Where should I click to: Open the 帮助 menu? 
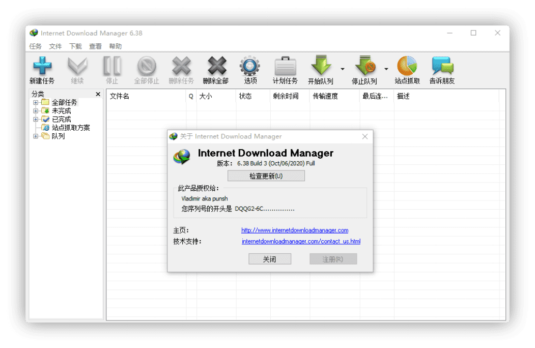click(116, 46)
